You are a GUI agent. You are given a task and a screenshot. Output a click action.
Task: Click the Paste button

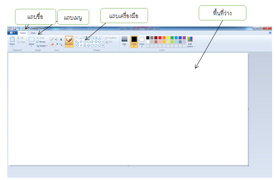(12, 42)
